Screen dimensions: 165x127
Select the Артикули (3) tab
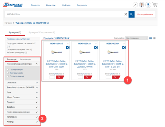tap(15, 33)
